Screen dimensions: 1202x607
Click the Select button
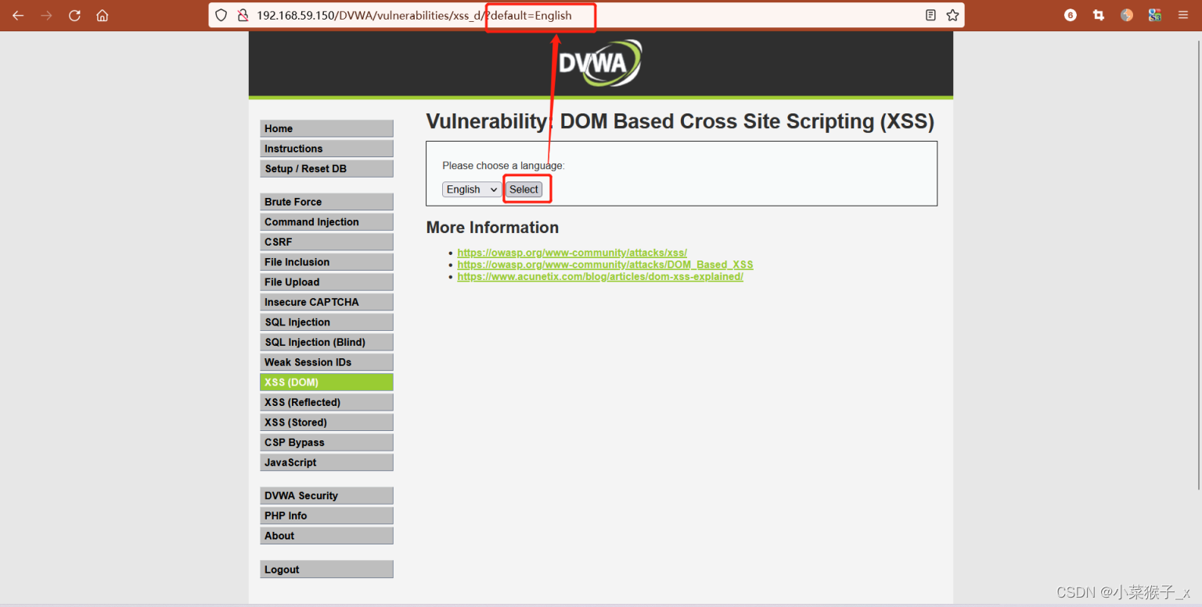(x=524, y=189)
